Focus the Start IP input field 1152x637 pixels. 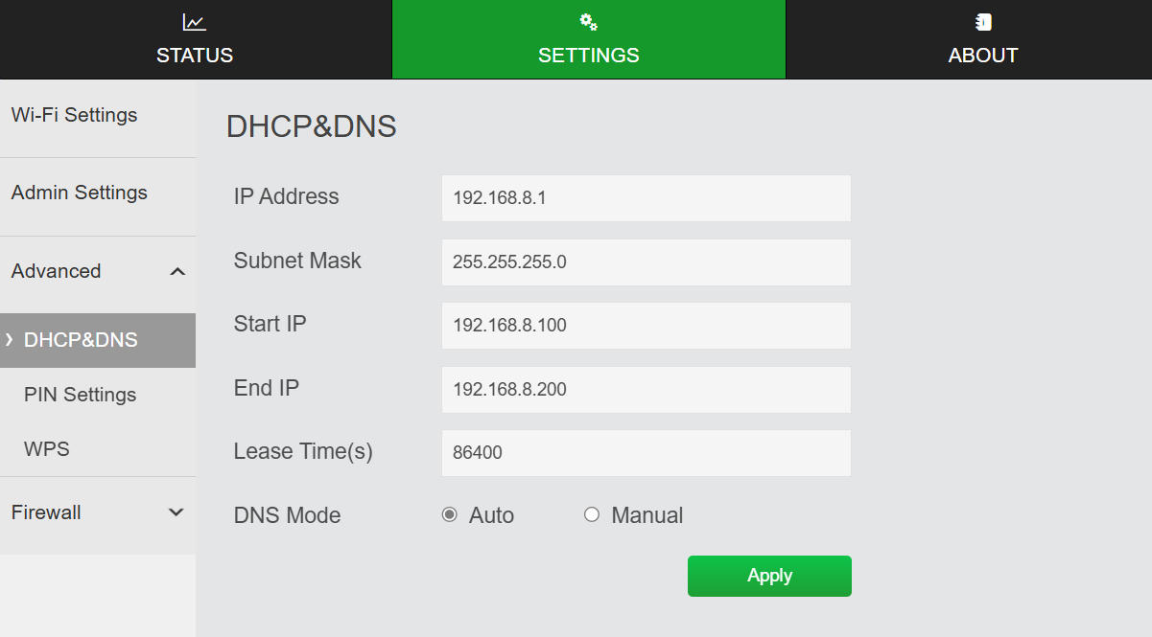click(646, 326)
